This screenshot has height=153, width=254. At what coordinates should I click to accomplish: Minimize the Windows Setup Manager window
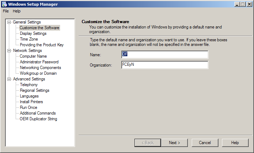237,4
